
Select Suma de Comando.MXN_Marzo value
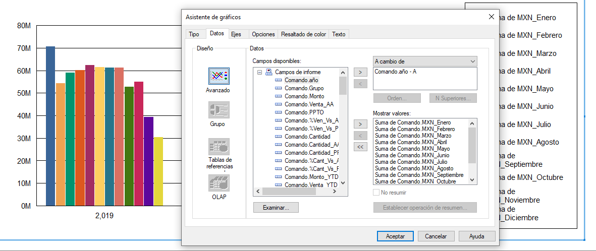413,135
